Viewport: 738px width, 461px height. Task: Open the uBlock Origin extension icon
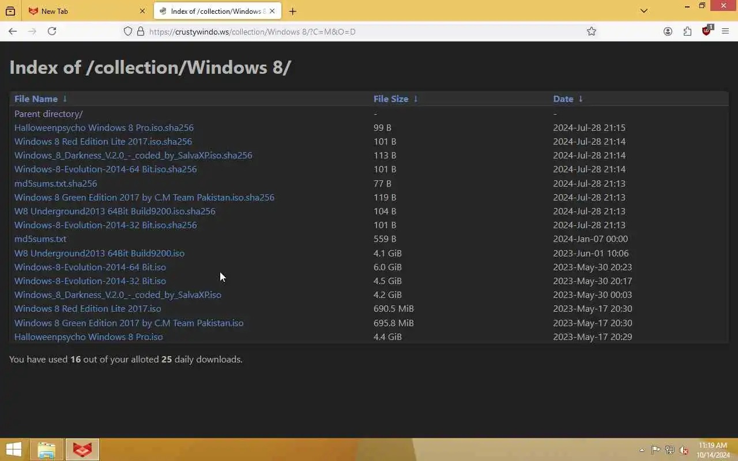pos(707,31)
